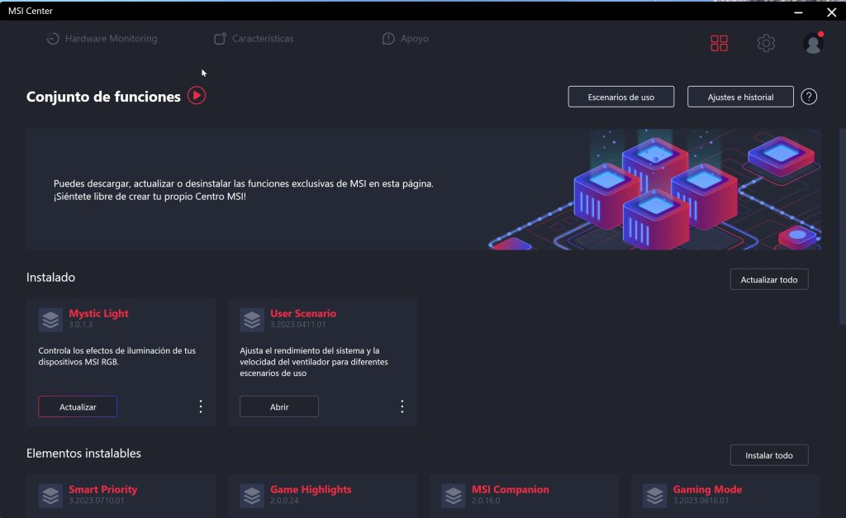Switch to Hardware Monitoring tab
846x518 pixels.
click(x=102, y=39)
